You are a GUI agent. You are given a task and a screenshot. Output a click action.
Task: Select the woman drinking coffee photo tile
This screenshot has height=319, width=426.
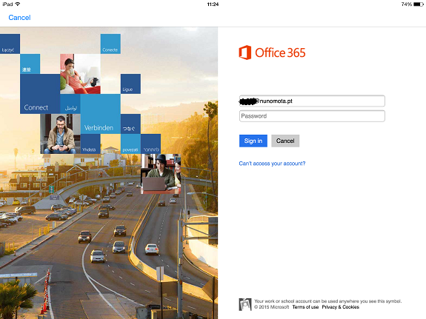[80, 74]
